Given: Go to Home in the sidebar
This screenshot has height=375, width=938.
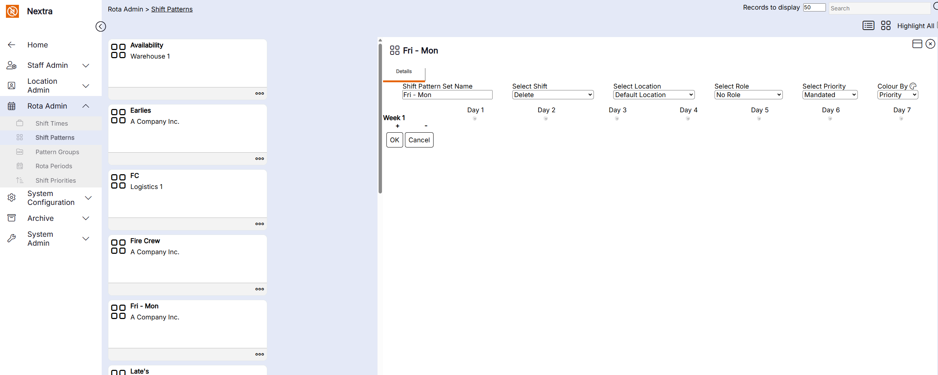Looking at the screenshot, I should coord(37,45).
